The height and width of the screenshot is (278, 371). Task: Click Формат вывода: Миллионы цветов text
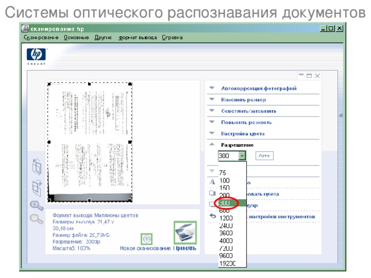click(95, 215)
